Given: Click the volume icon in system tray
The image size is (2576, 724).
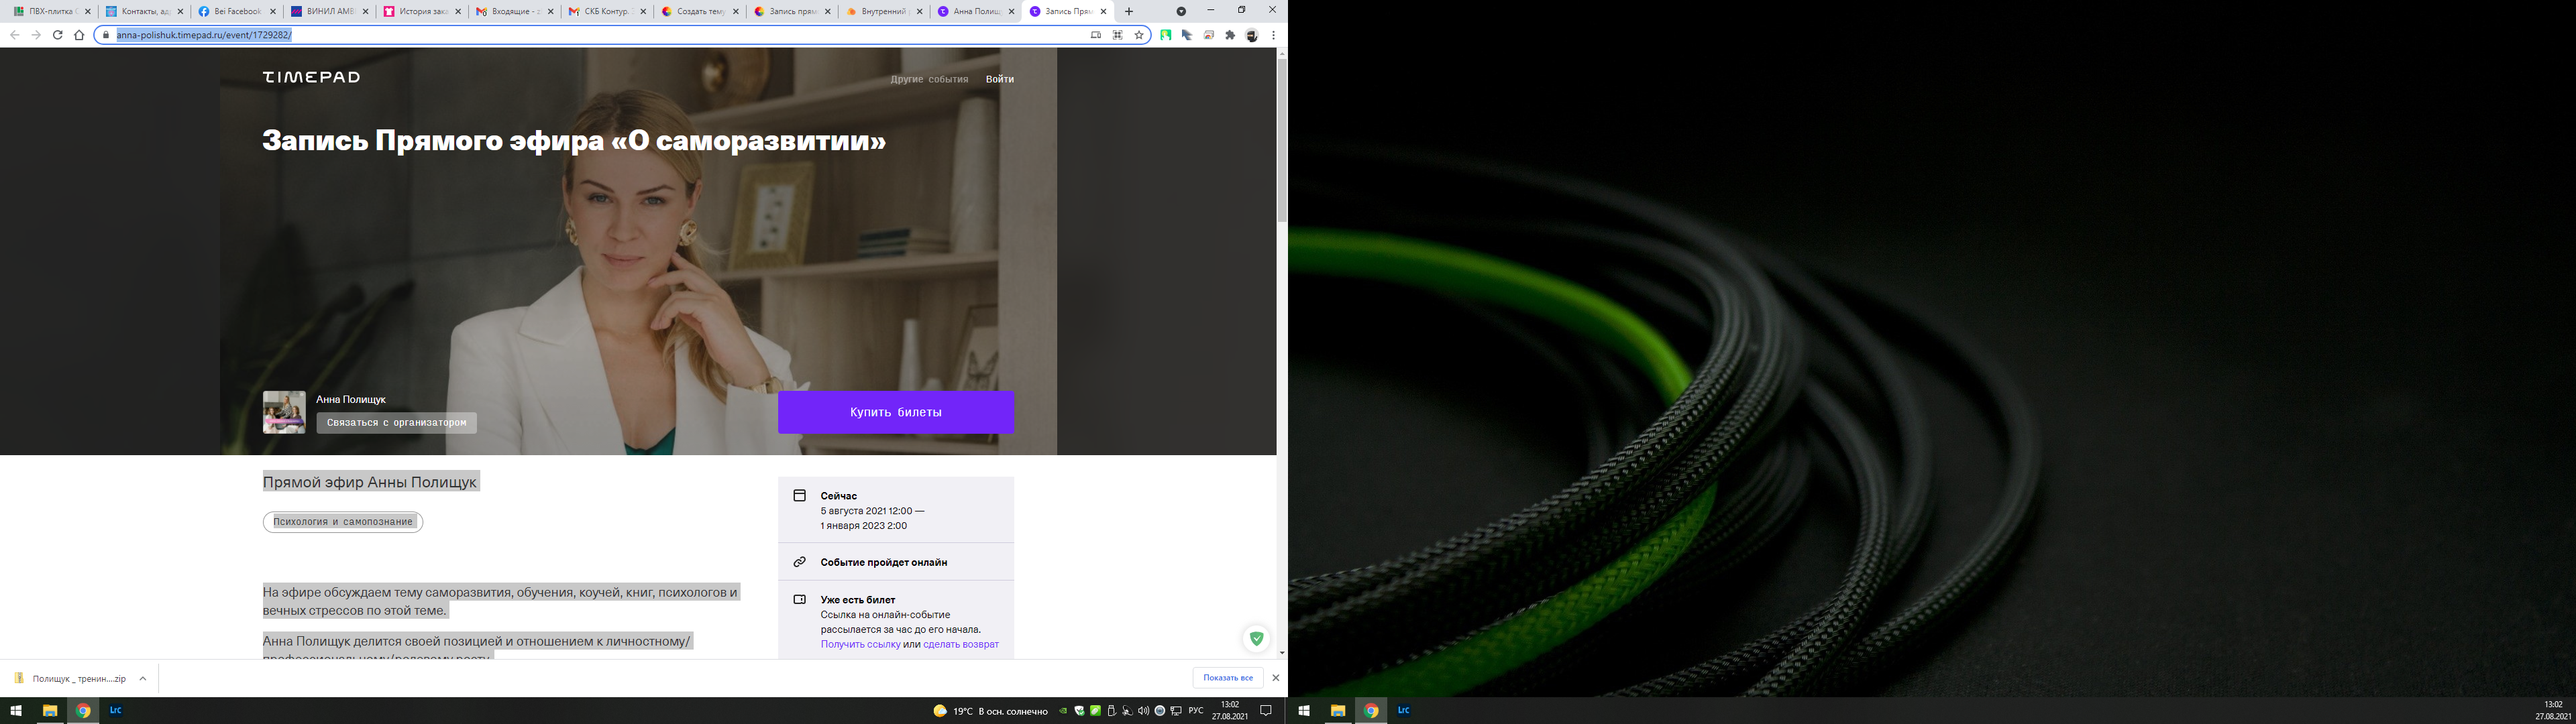Looking at the screenshot, I should pyautogui.click(x=1143, y=711).
